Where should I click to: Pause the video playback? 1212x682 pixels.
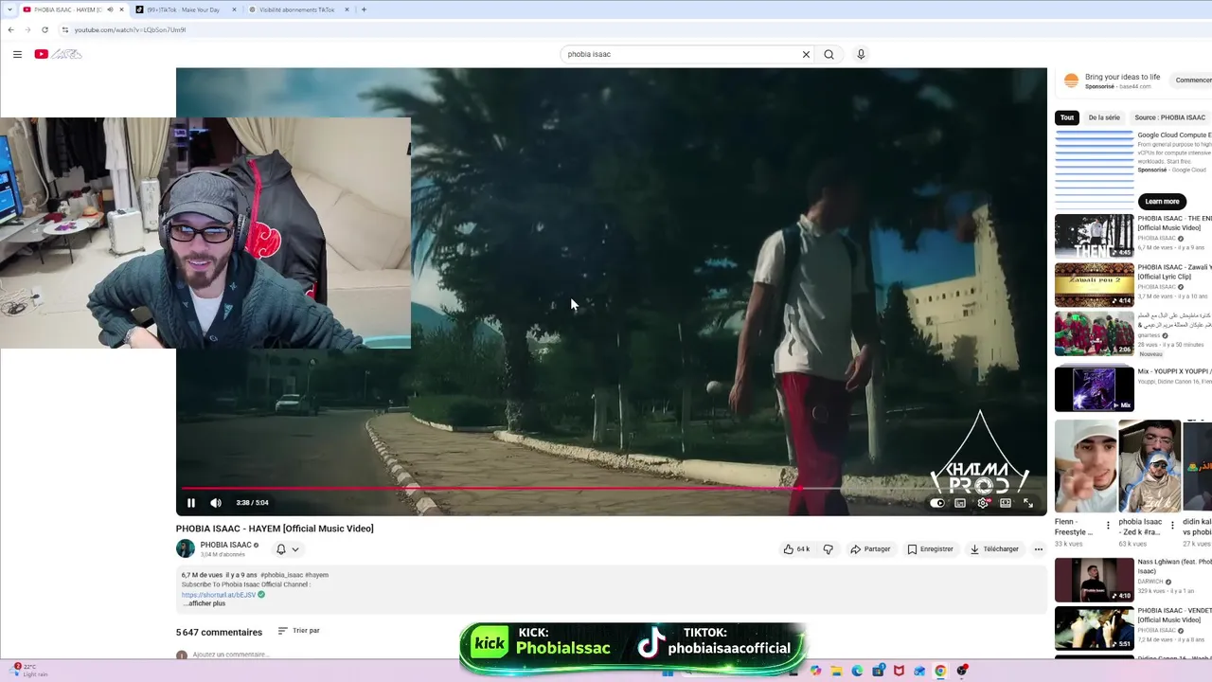point(190,503)
